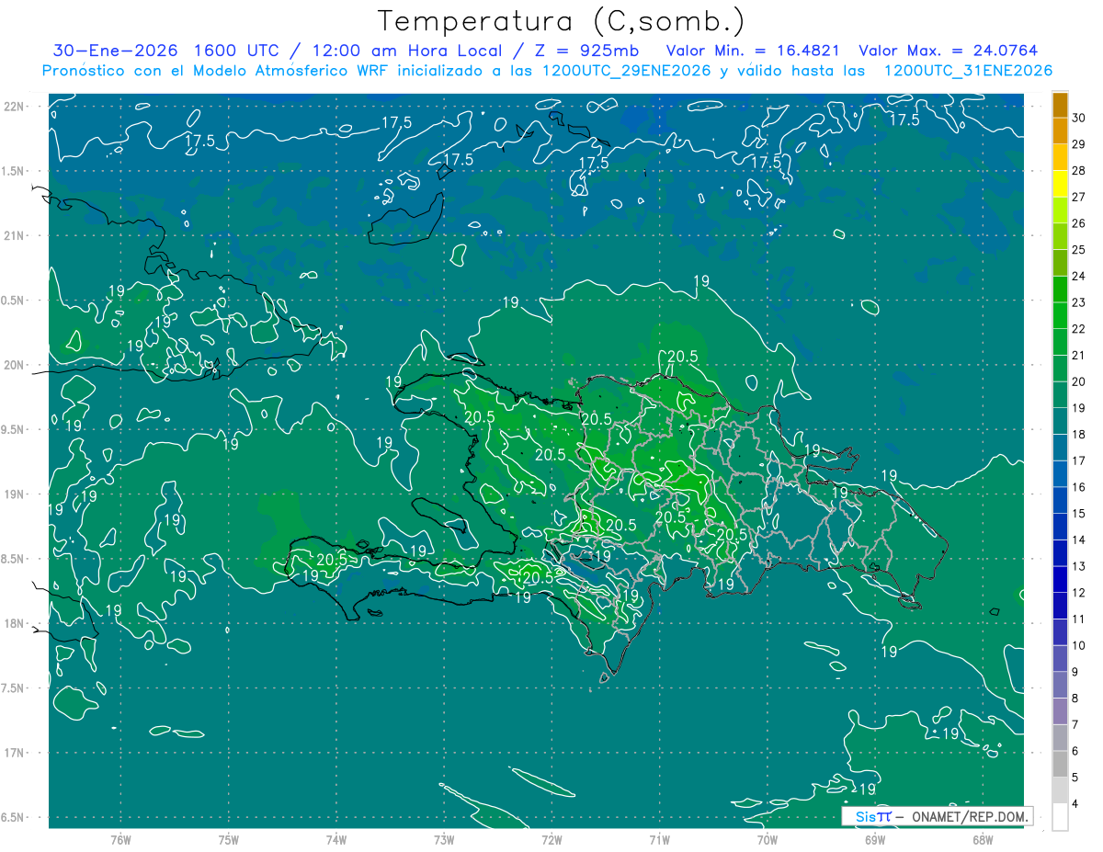
Task: Pick the orange swatch at colorbar top
Action: click(x=1060, y=107)
